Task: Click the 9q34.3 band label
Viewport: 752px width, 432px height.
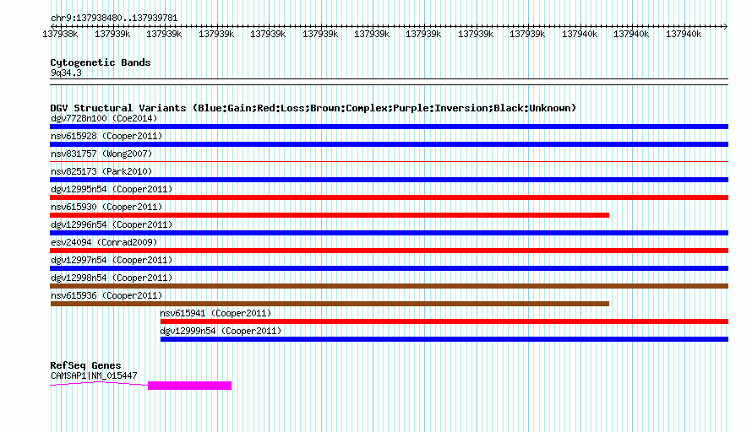Action: tap(66, 73)
